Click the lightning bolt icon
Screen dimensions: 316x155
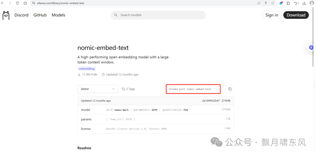pyautogui.click(x=266, y=3)
